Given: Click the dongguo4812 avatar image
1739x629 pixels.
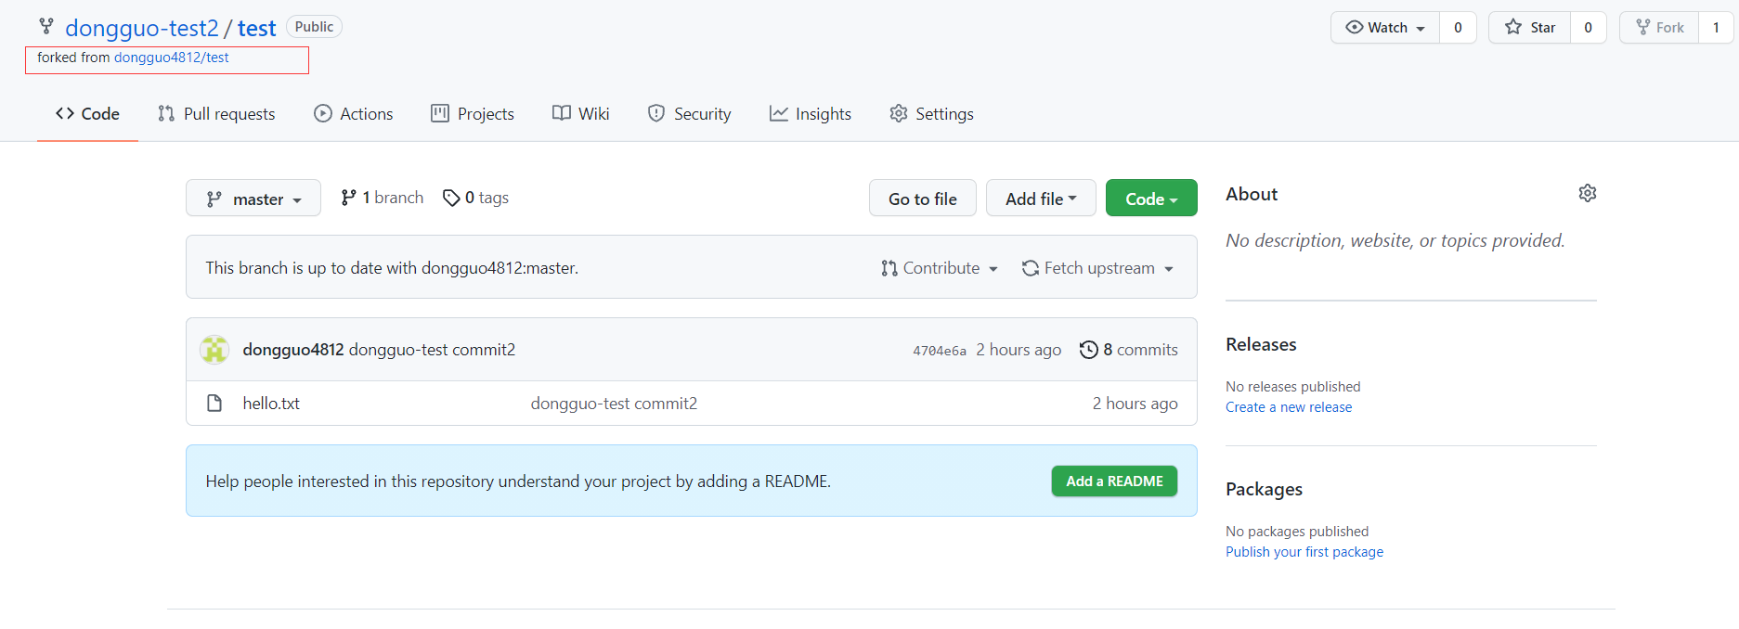Looking at the screenshot, I should pos(214,350).
